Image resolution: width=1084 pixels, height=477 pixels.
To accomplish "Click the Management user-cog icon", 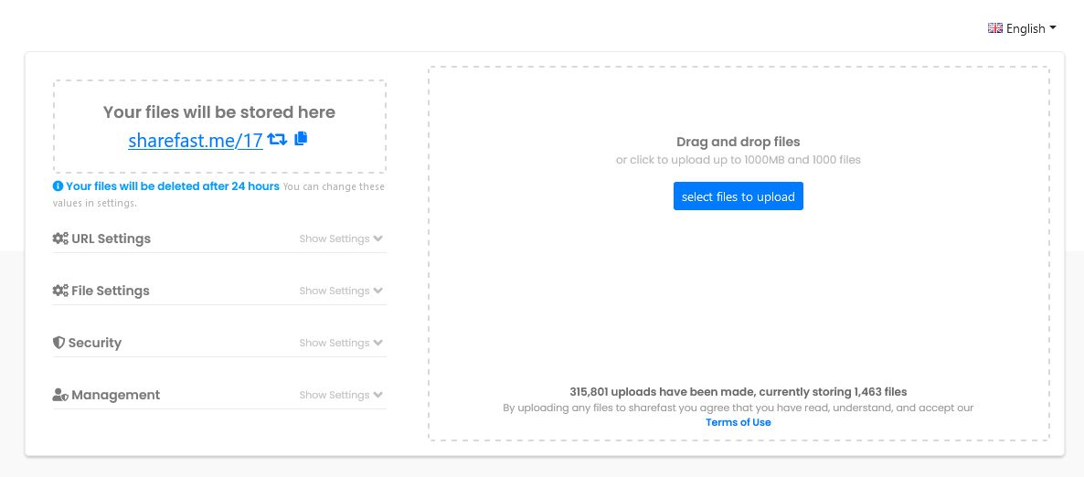I will [x=60, y=395].
